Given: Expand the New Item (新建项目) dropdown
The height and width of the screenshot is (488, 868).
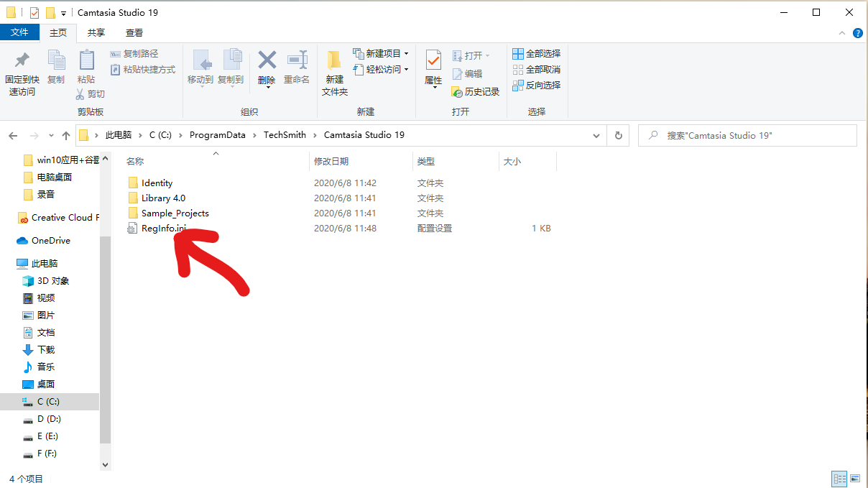Looking at the screenshot, I should point(406,54).
